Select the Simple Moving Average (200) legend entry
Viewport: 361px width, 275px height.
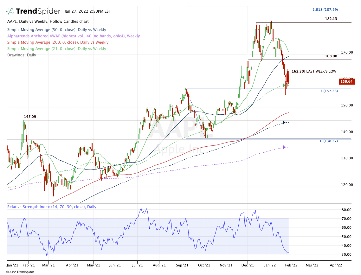coord(58,42)
